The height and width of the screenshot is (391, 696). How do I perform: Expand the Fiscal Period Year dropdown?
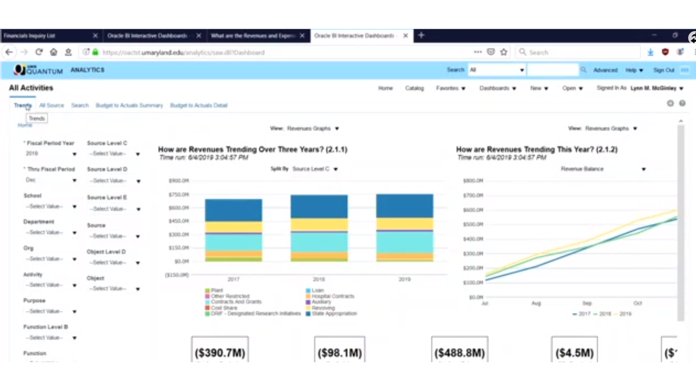click(74, 154)
